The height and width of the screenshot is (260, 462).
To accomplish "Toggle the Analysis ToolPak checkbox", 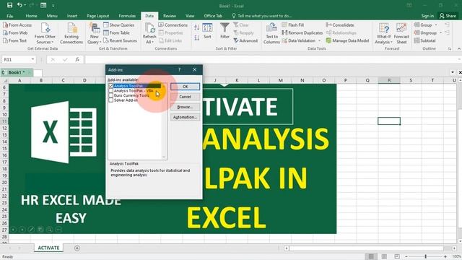I will 110,86.
